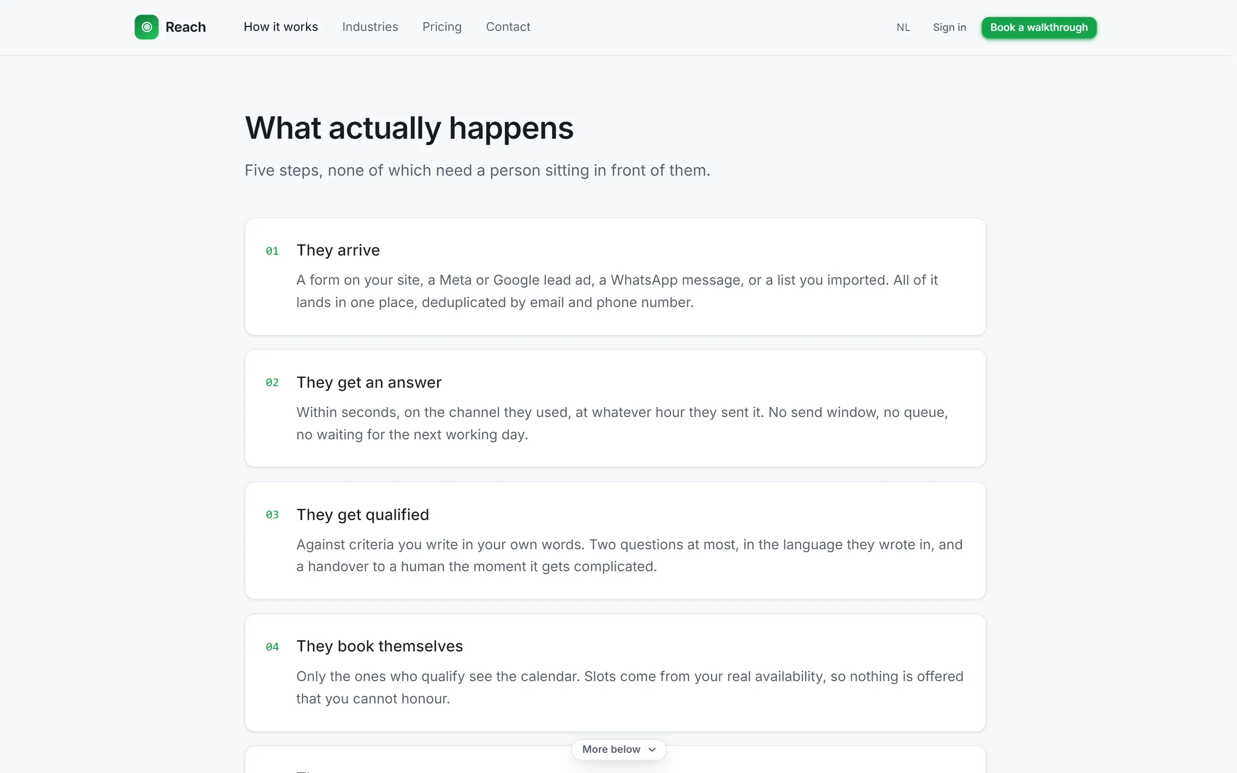Open the How it works page
This screenshot has height=773, width=1237.
pyautogui.click(x=280, y=27)
